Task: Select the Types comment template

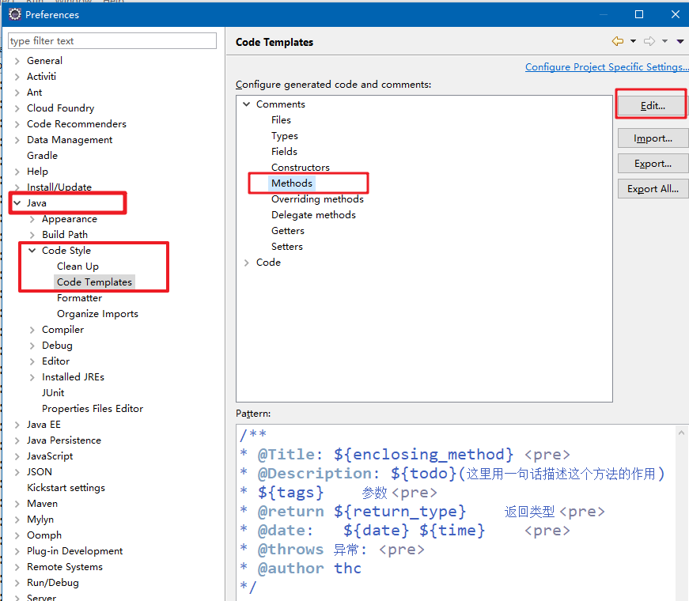Action: click(285, 136)
